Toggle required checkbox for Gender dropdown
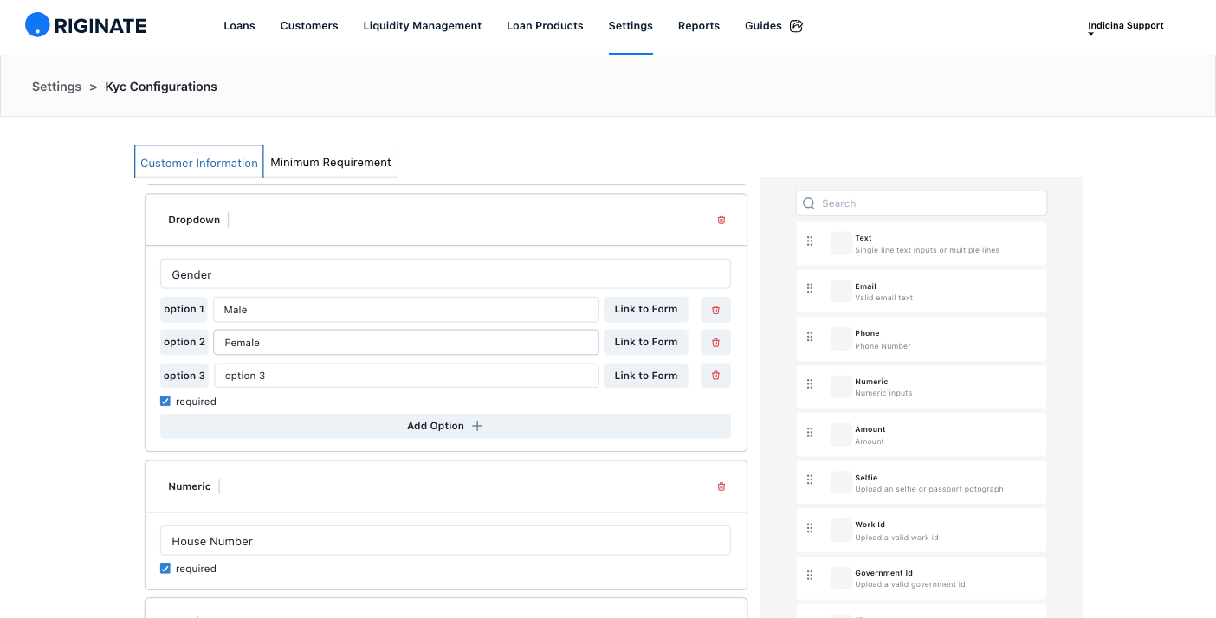This screenshot has height=618, width=1216. tap(165, 402)
